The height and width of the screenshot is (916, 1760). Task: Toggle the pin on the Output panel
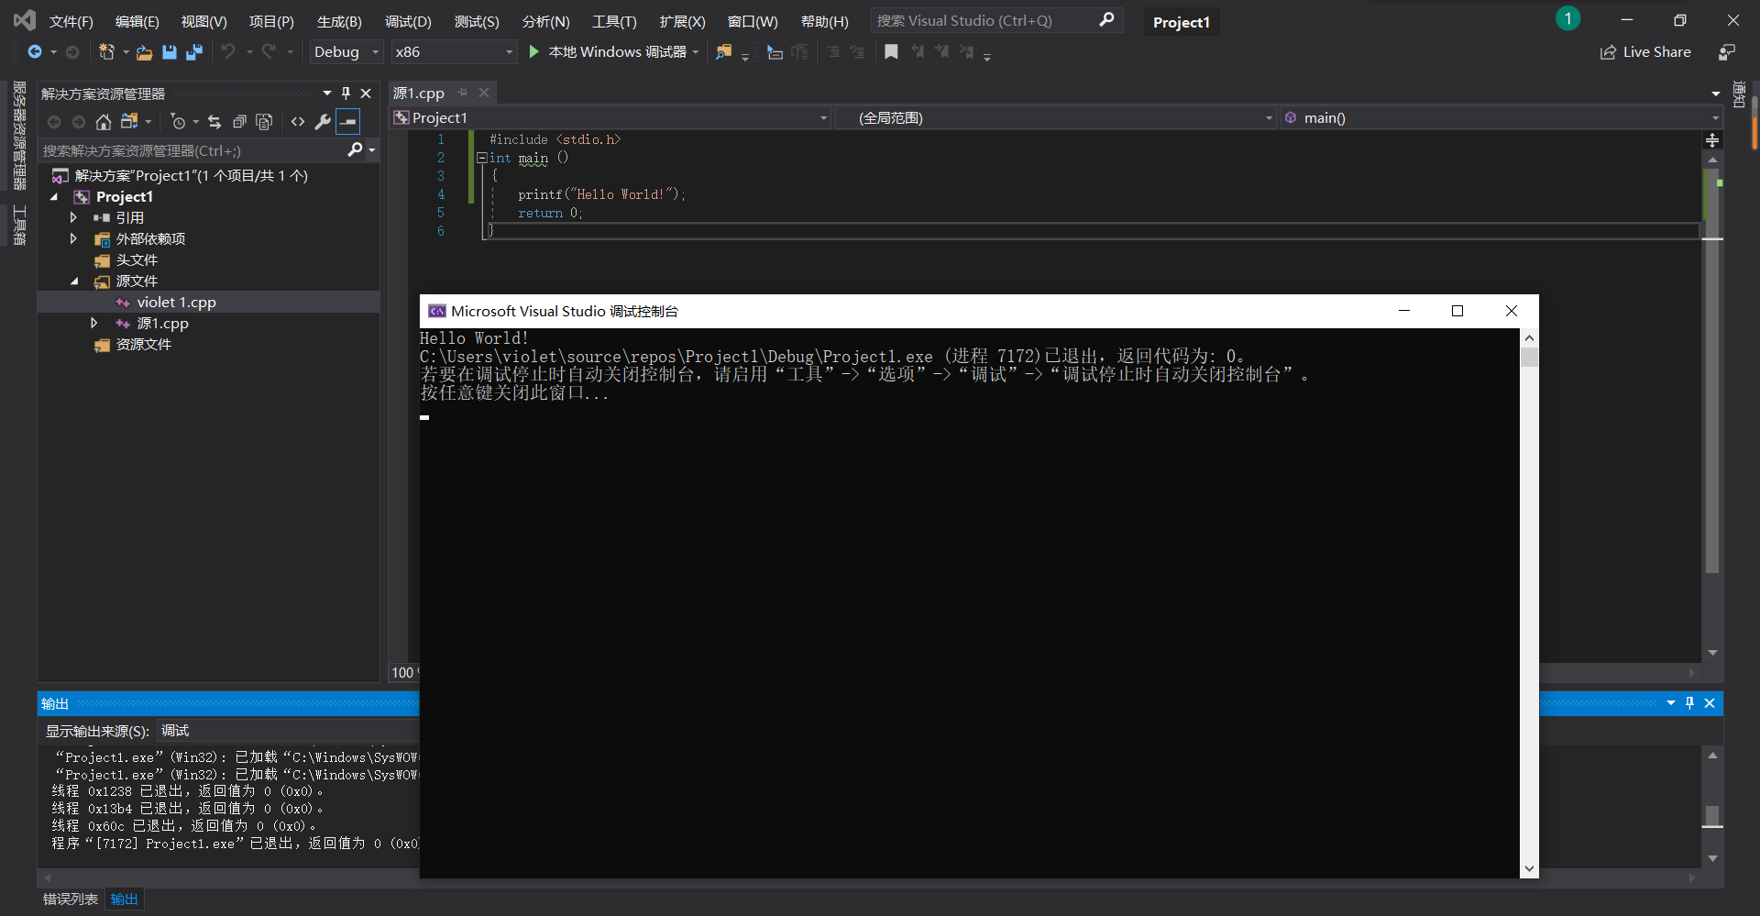point(1689,703)
